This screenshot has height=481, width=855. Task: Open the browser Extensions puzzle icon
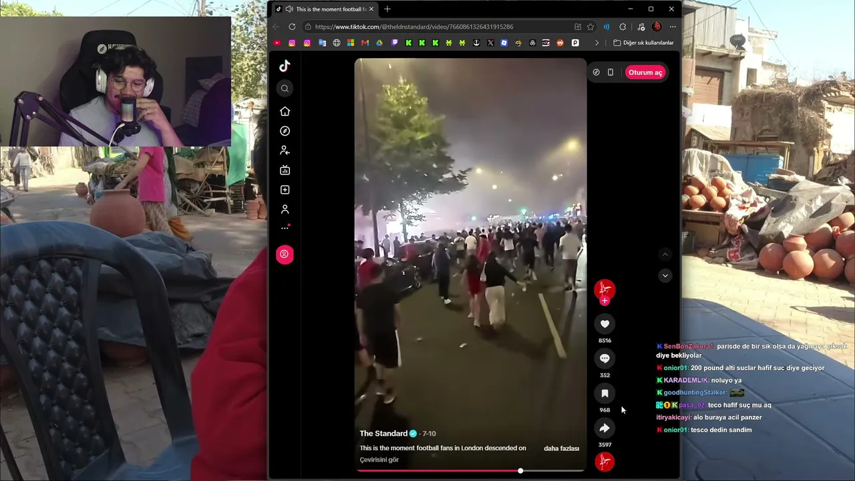click(623, 27)
